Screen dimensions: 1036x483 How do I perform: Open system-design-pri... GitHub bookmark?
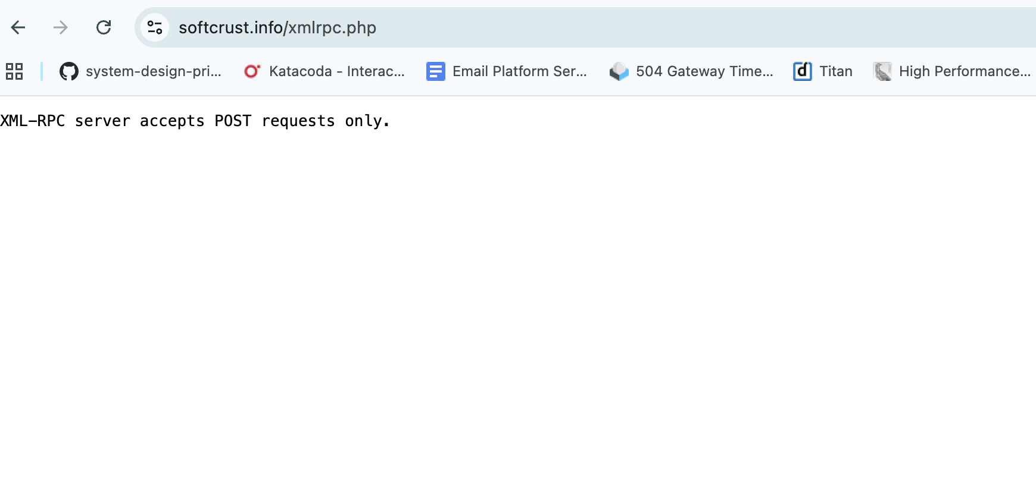click(141, 71)
